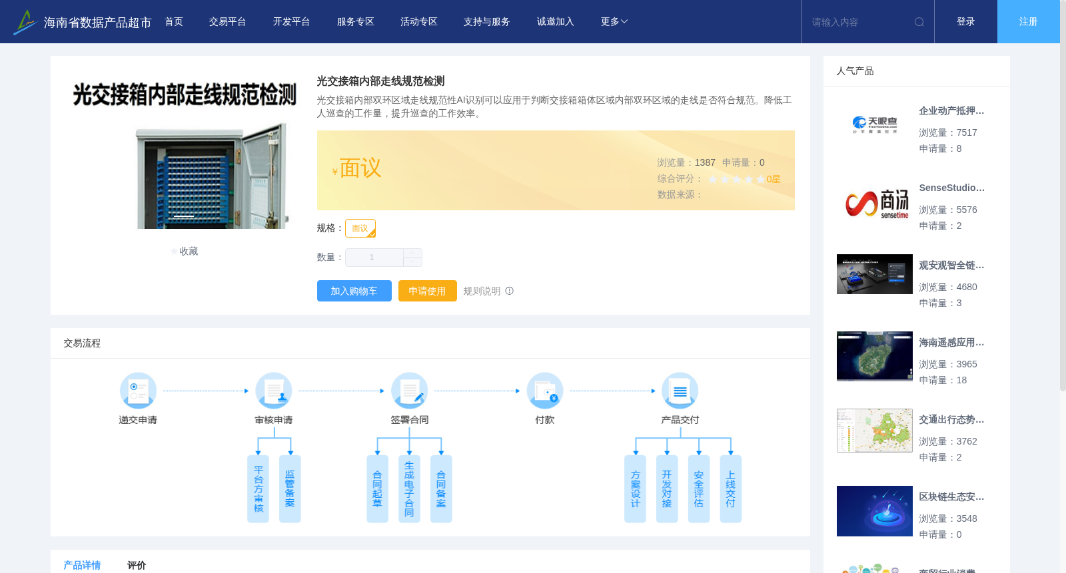1066x573 pixels.
Task: Select the 面议 specification option
Action: pyautogui.click(x=360, y=228)
